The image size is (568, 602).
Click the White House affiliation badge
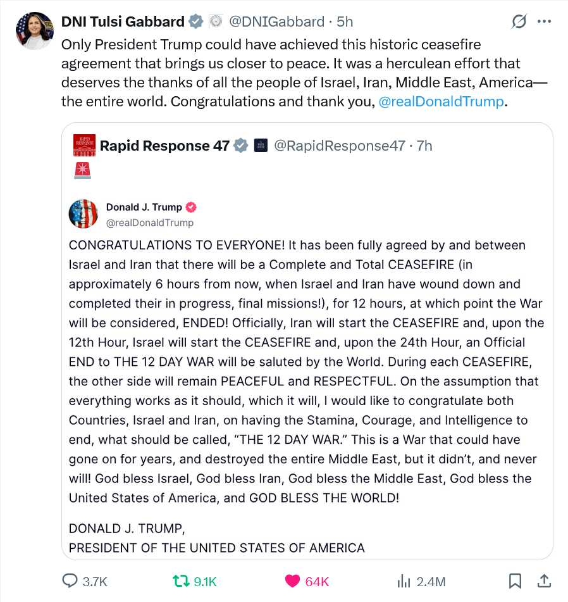click(x=261, y=146)
